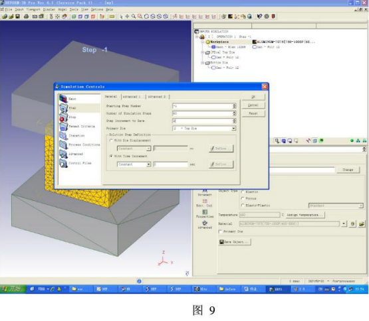This screenshot has width=369, height=321.
Task: Open the Constant dropdown under Die Displacement
Action: (x=134, y=149)
